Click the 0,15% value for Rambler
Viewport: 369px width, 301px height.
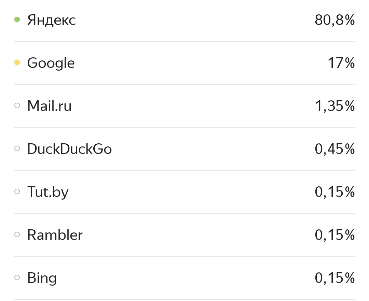335,235
